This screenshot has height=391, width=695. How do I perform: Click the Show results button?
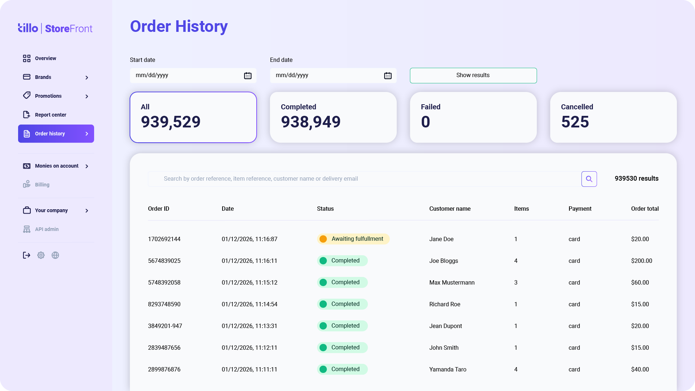point(473,75)
